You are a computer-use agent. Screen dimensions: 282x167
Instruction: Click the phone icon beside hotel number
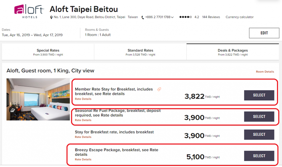coord(143,17)
